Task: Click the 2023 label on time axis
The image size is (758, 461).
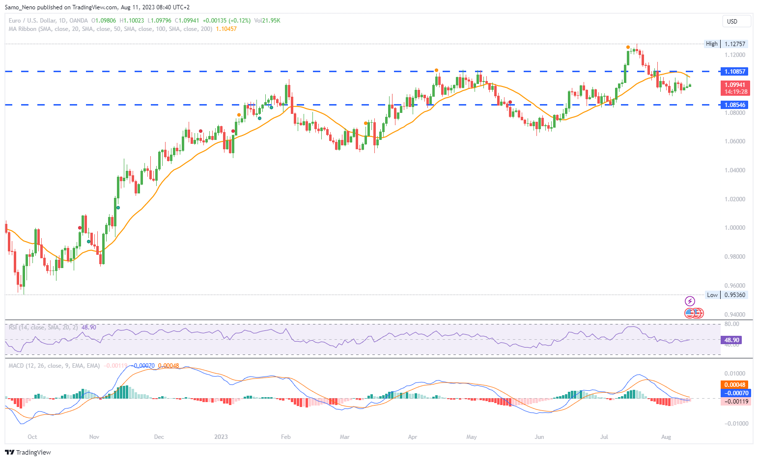Action: (x=221, y=437)
